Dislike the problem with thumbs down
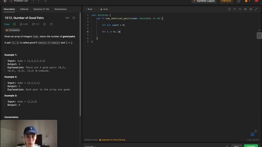Image resolution: width=262 pixels, height=147 pixels. tap(33, 24)
